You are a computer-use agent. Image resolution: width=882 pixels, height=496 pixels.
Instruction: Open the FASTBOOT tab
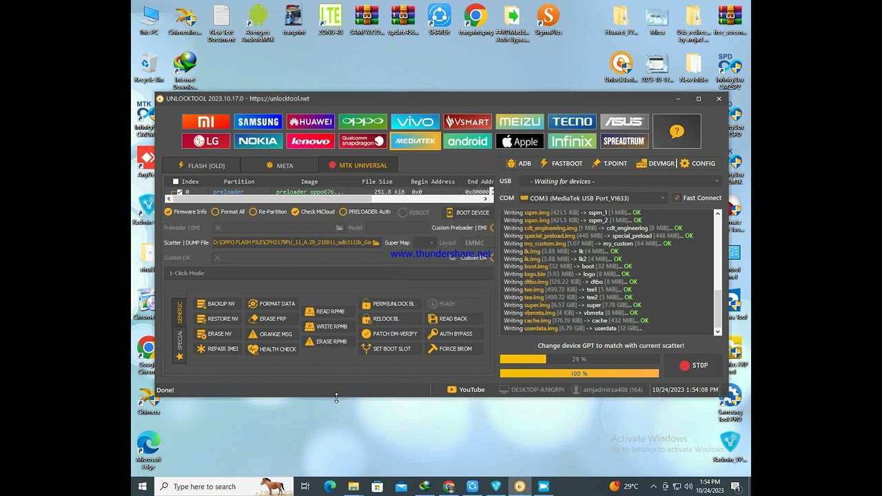click(562, 163)
